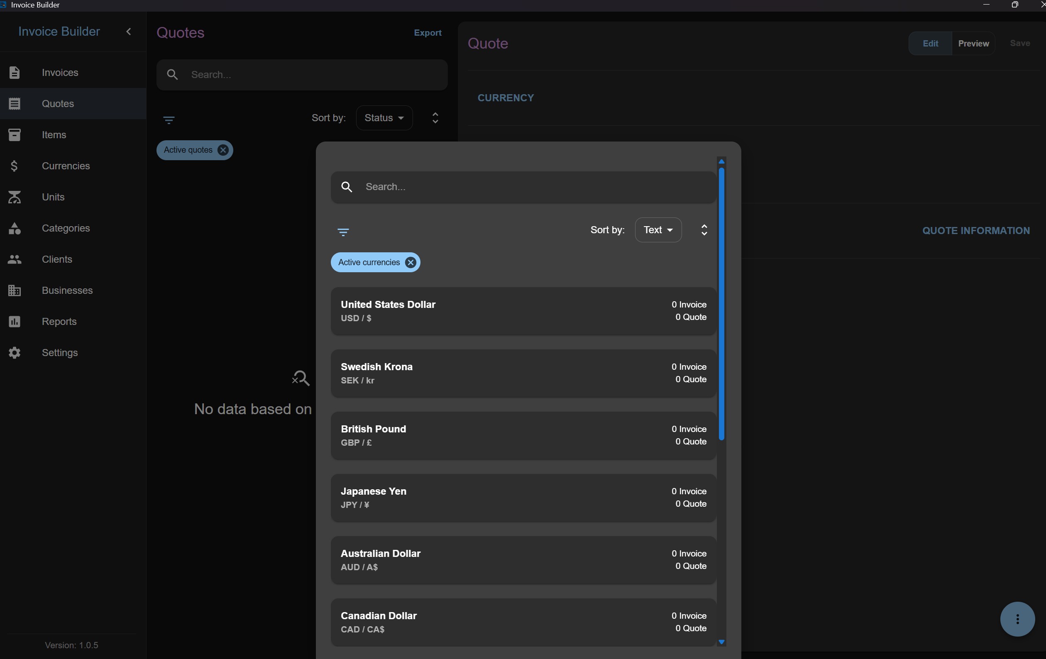Open the Businesses page
The width and height of the screenshot is (1046, 659).
tap(73, 290)
